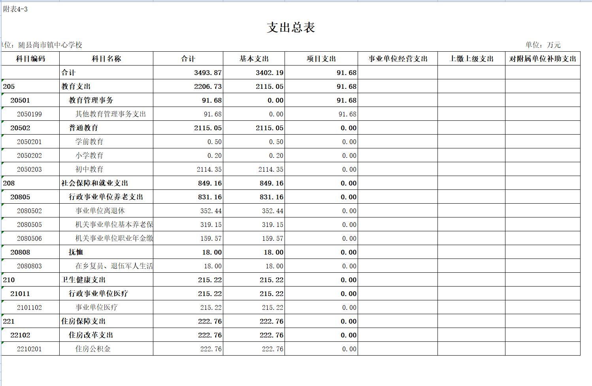The height and width of the screenshot is (386, 592).
Task: Click the 事业单位离退休 cell
Action: (x=106, y=211)
